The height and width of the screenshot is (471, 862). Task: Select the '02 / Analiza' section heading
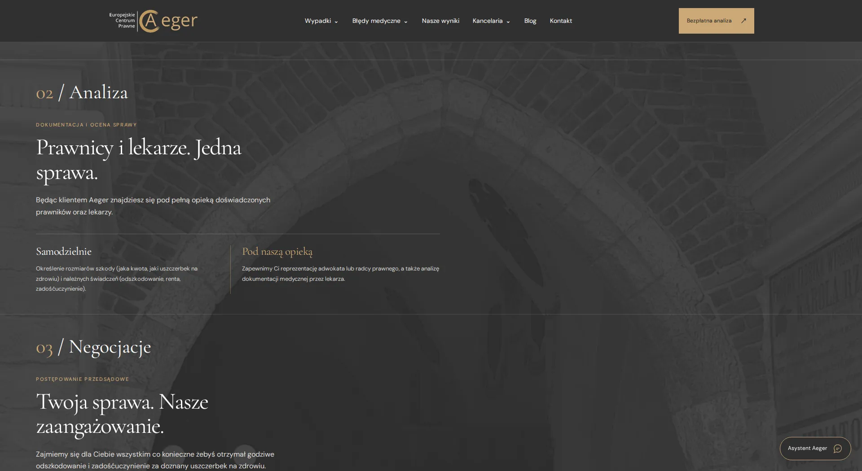tap(82, 92)
